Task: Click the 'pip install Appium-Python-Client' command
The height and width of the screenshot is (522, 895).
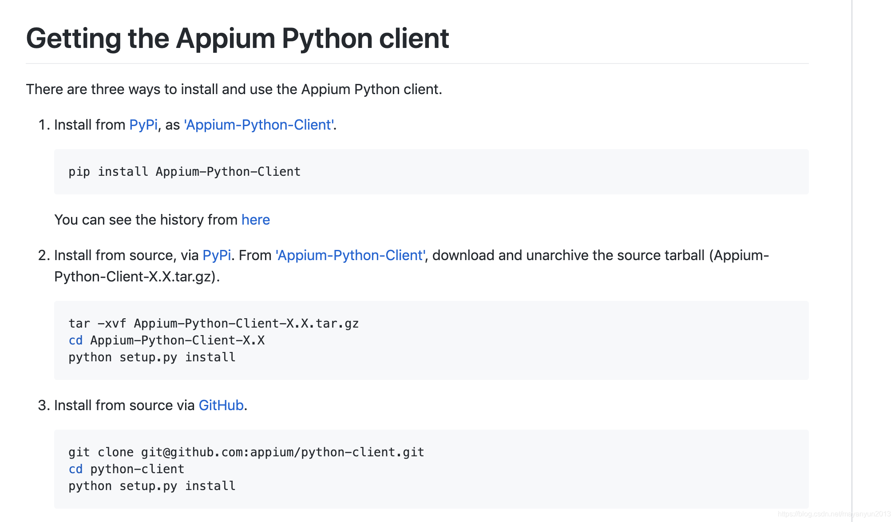Action: tap(185, 172)
